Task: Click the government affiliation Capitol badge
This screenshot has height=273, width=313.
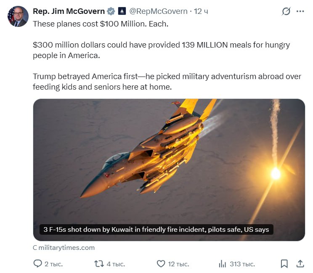Action: pos(122,11)
